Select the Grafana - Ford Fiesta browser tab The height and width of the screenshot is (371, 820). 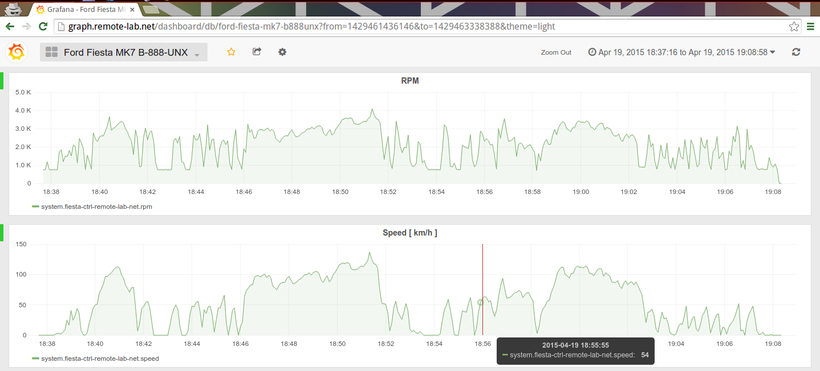pyautogui.click(x=86, y=9)
